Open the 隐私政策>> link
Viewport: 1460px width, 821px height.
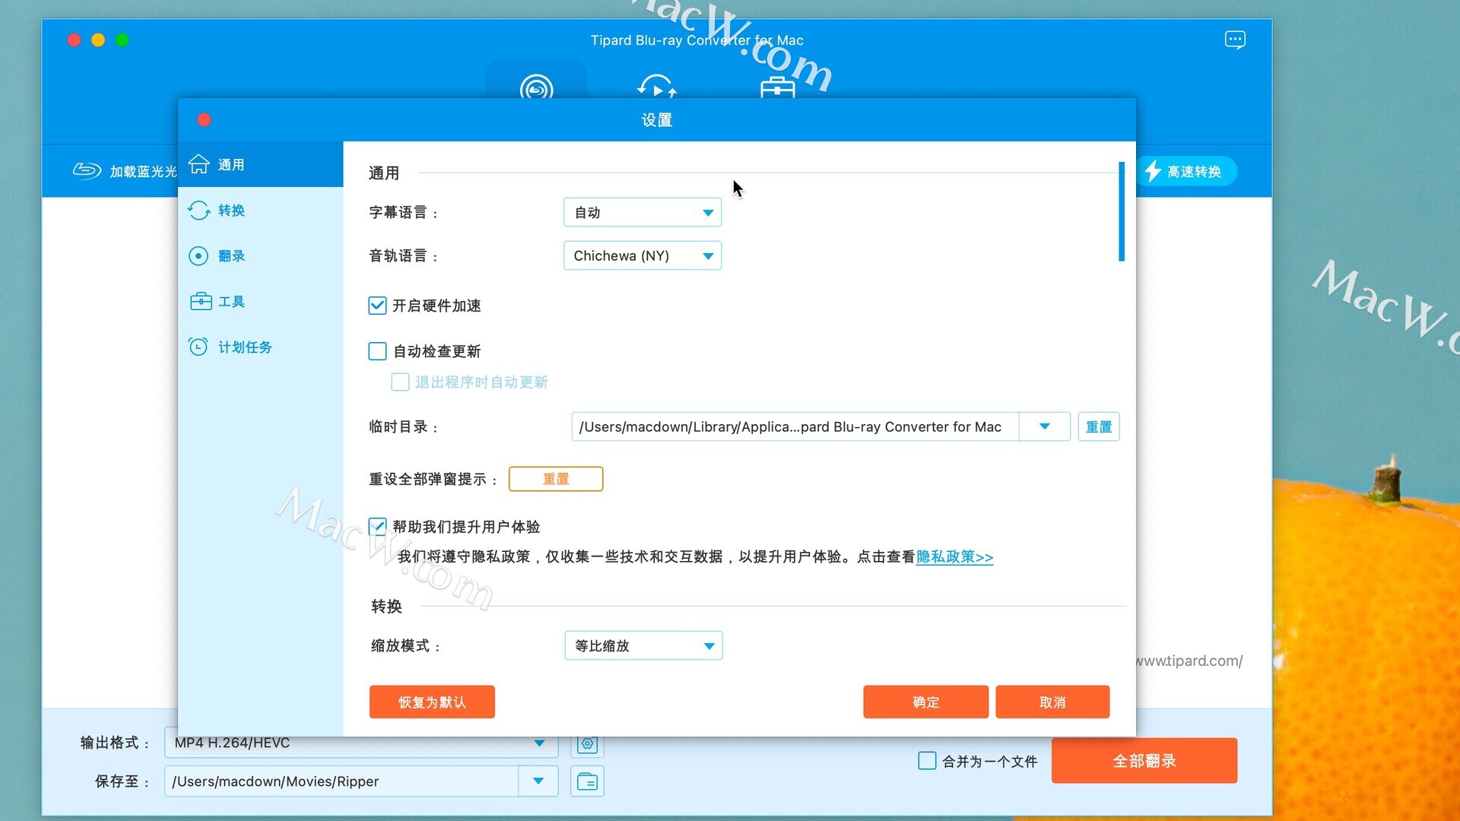click(x=954, y=556)
